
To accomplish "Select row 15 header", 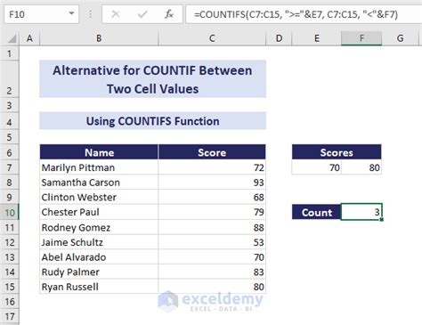I will pos(10,287).
